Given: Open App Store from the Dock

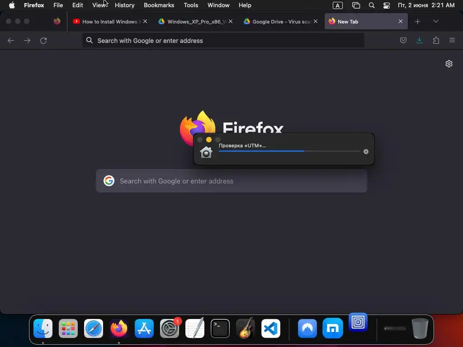Looking at the screenshot, I should pyautogui.click(x=144, y=328).
